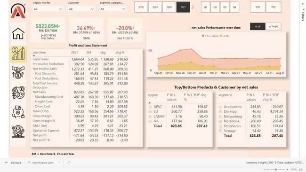Open the region, market dropdown
The image size is (306, 172).
(x=48, y=9)
